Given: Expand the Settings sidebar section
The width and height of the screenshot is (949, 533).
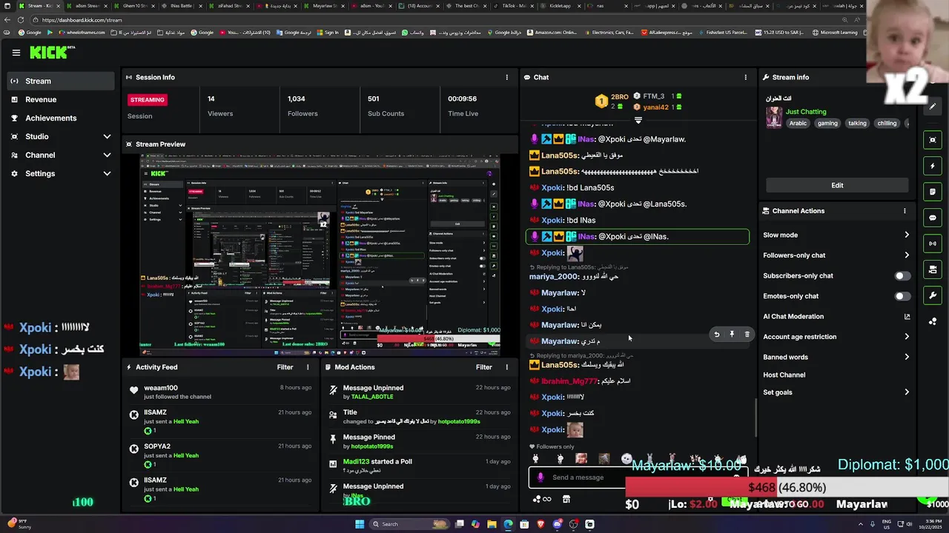Looking at the screenshot, I should [61, 173].
